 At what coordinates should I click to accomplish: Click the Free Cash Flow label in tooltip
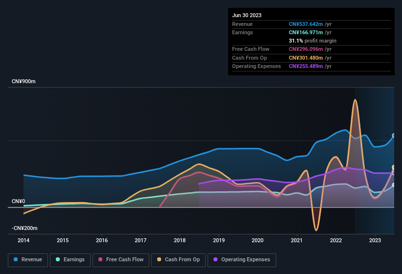coord(251,49)
